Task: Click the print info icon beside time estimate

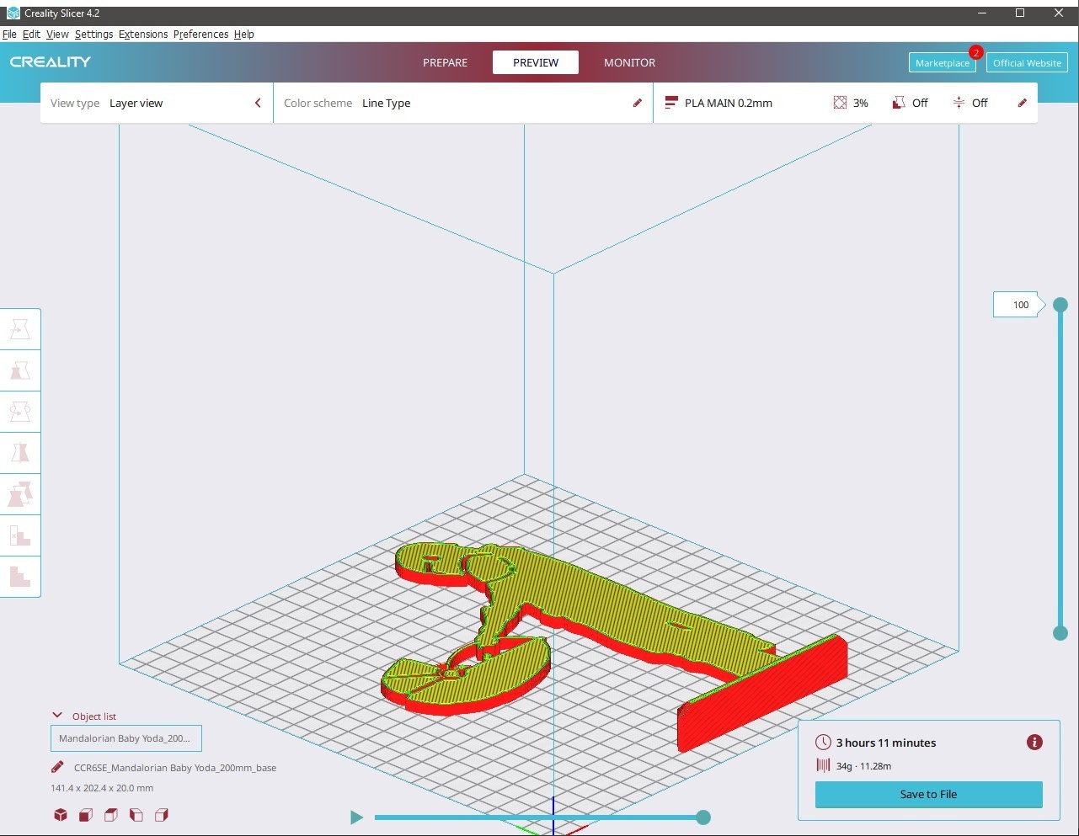Action: click(x=1034, y=742)
